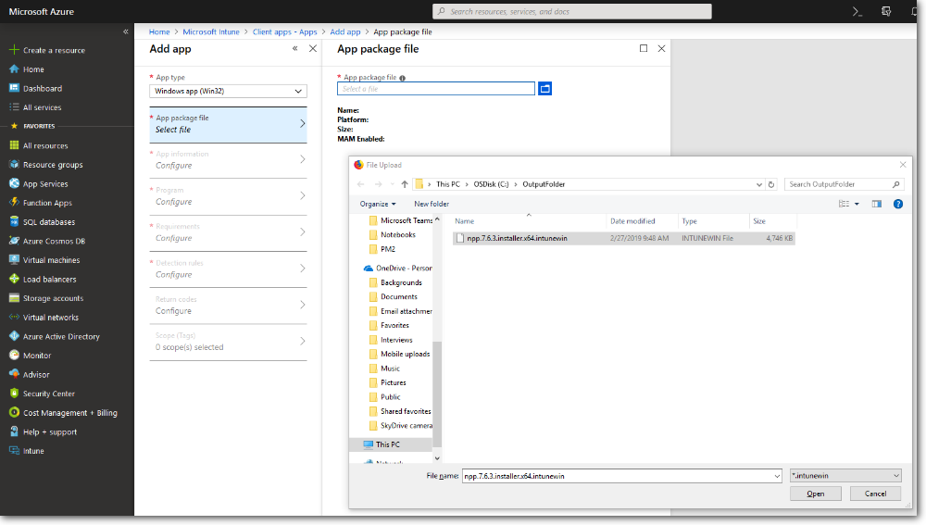Collapse the Azure sidebar menu
The width and height of the screenshot is (926, 525).
[x=126, y=31]
